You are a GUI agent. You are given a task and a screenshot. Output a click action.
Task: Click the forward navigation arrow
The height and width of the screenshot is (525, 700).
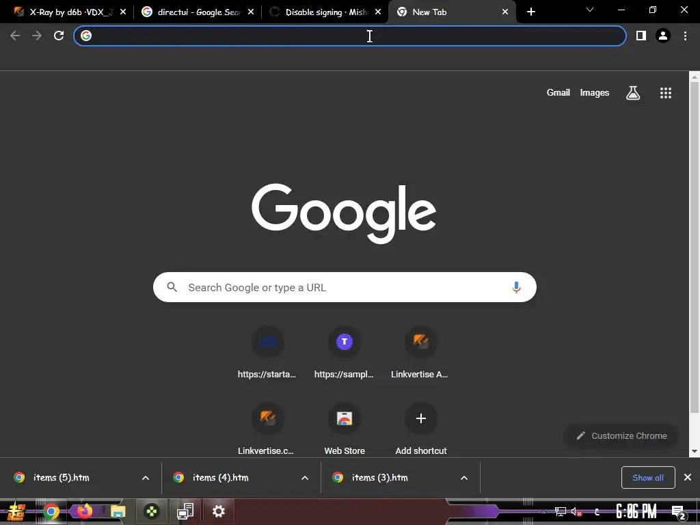pos(37,36)
